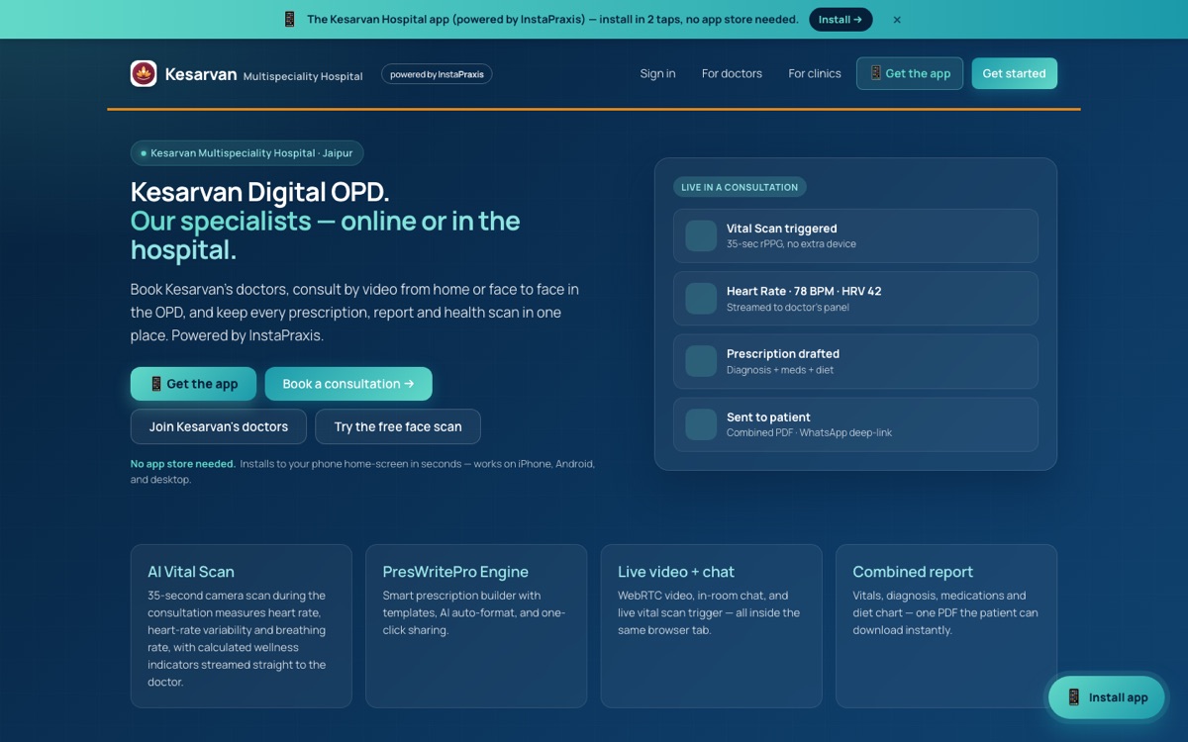Click the phone icon in hero Get the app

(155, 384)
